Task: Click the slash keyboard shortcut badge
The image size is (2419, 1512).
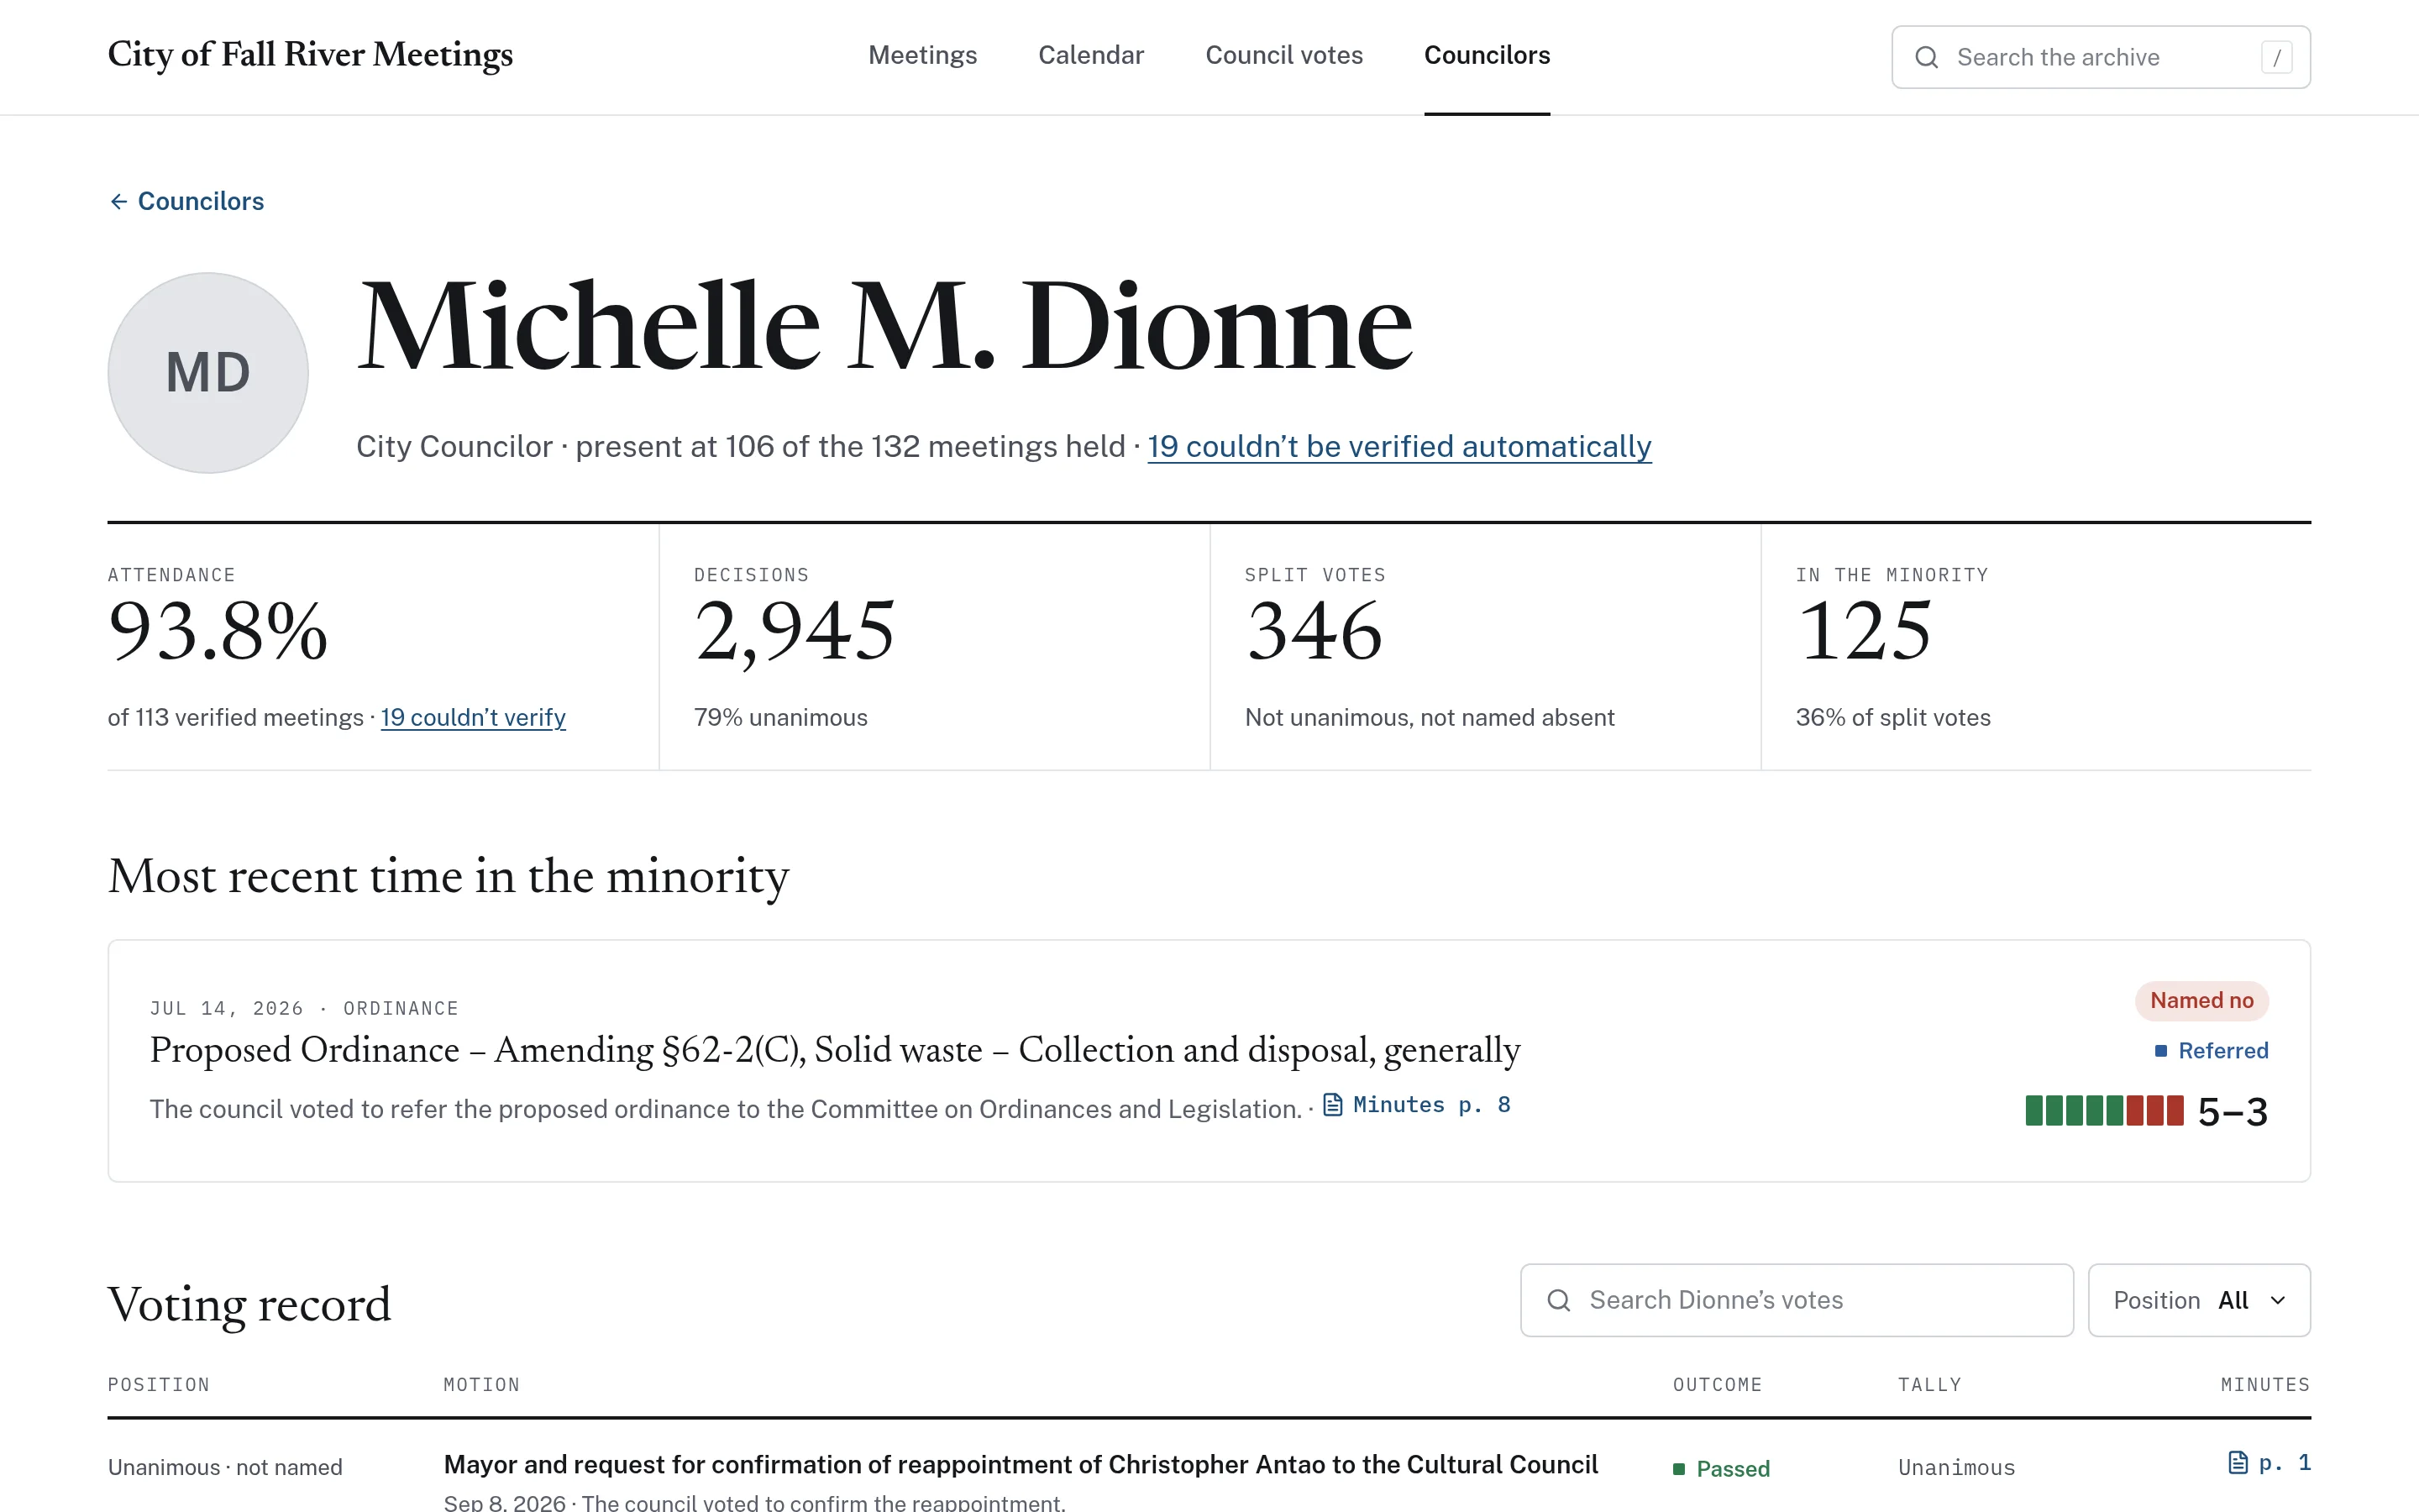Action: point(2276,57)
